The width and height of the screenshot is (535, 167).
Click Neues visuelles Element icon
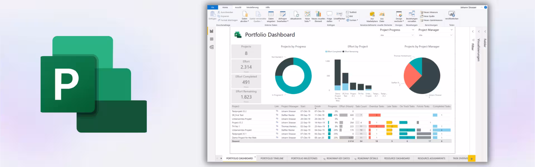tap(318, 14)
